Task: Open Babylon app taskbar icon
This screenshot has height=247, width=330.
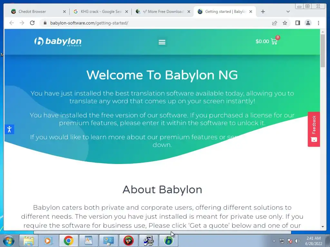Action: coord(168,241)
